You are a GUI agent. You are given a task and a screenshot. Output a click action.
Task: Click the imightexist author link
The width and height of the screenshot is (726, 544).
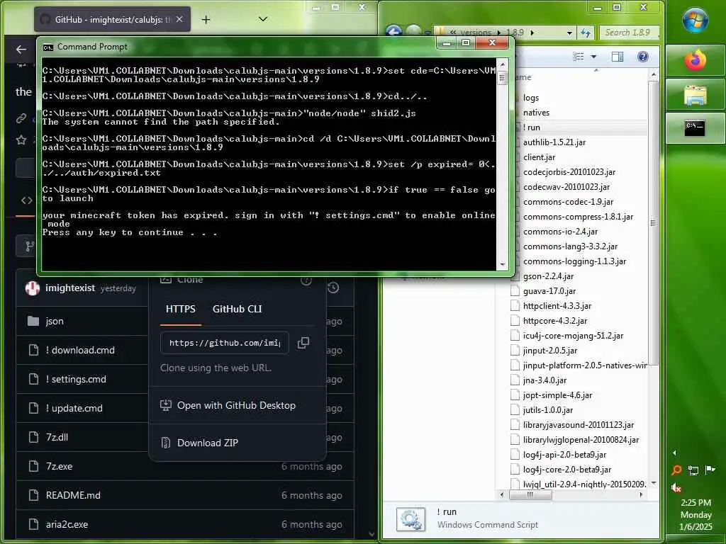[70, 288]
